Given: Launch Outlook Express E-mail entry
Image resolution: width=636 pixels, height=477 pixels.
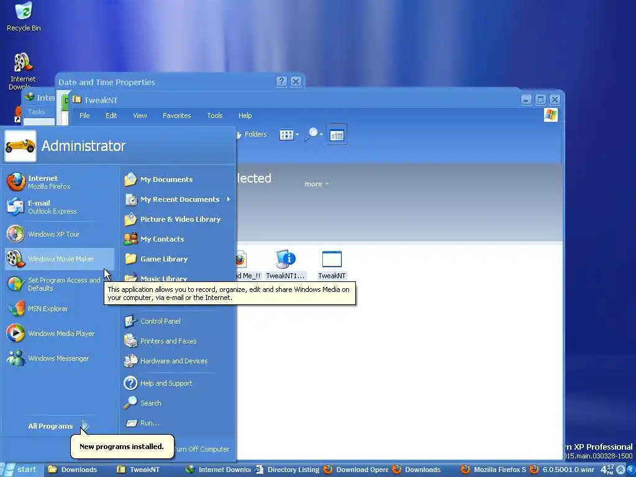Looking at the screenshot, I should [59, 207].
